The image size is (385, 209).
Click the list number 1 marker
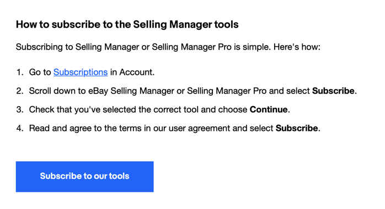tap(20, 72)
